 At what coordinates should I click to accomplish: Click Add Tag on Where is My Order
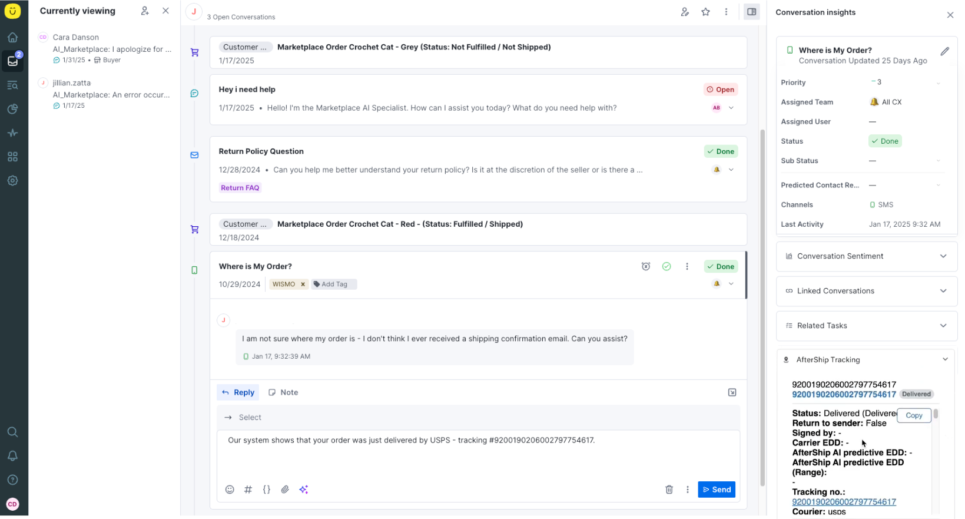(x=334, y=284)
